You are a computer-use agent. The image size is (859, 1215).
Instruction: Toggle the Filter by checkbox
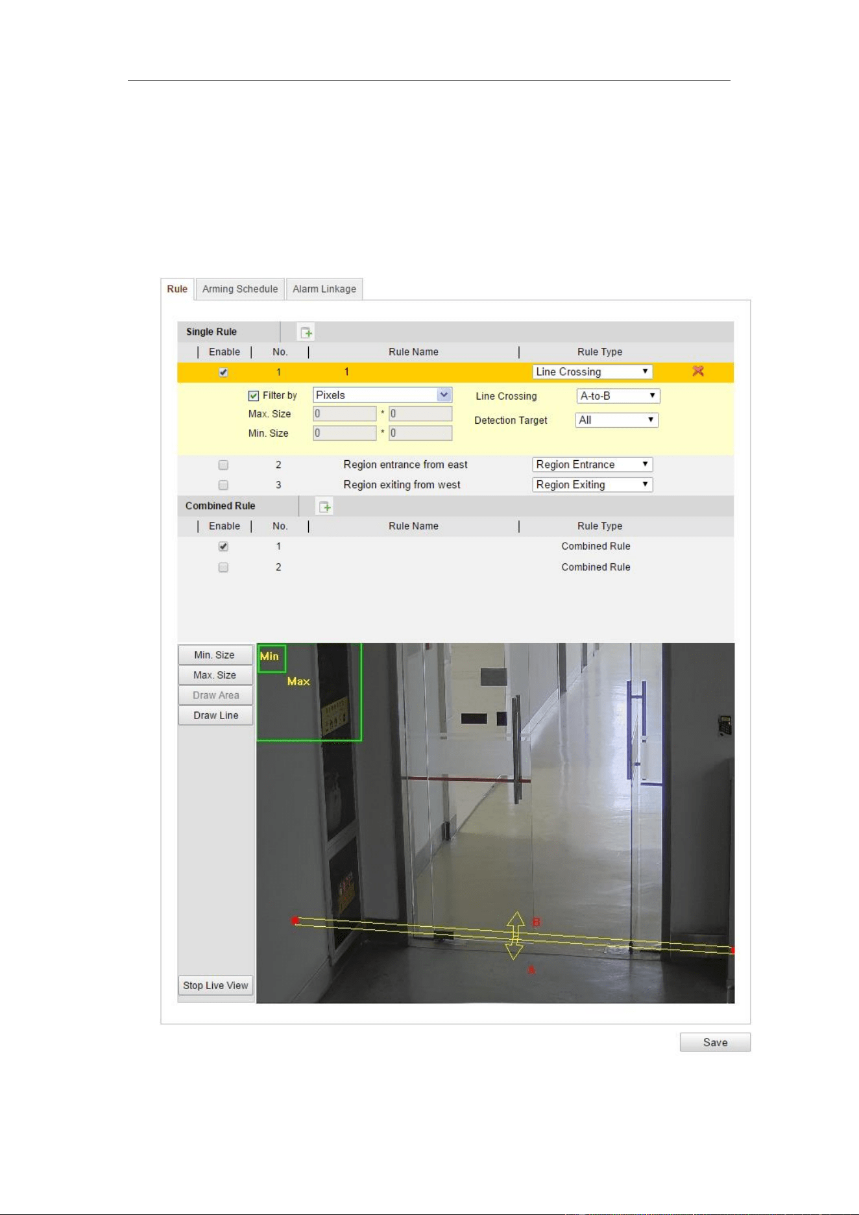point(254,396)
